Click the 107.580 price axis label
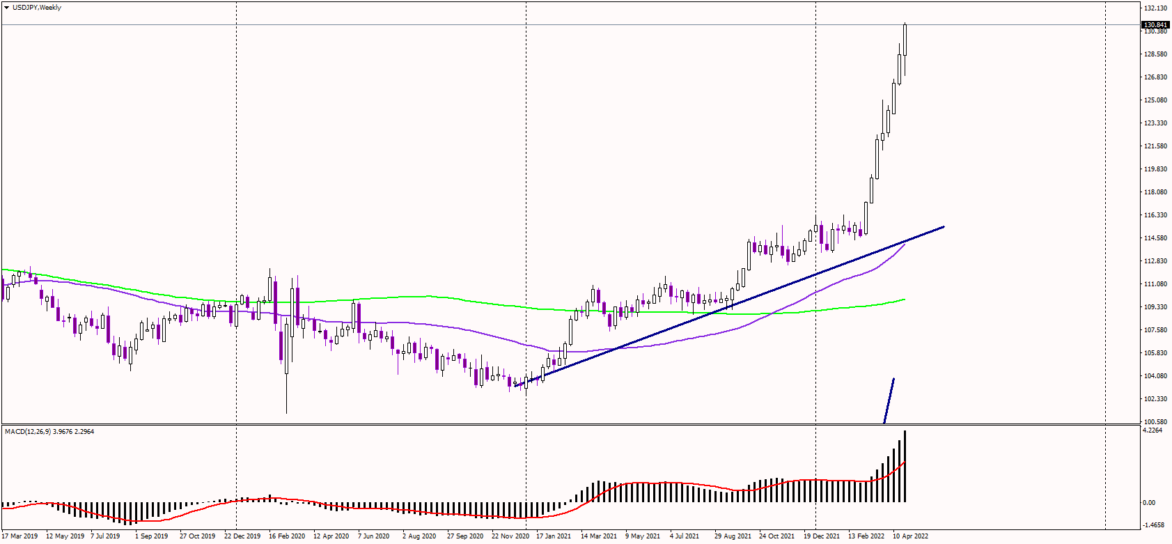This screenshot has height=544, width=1172. point(1155,330)
